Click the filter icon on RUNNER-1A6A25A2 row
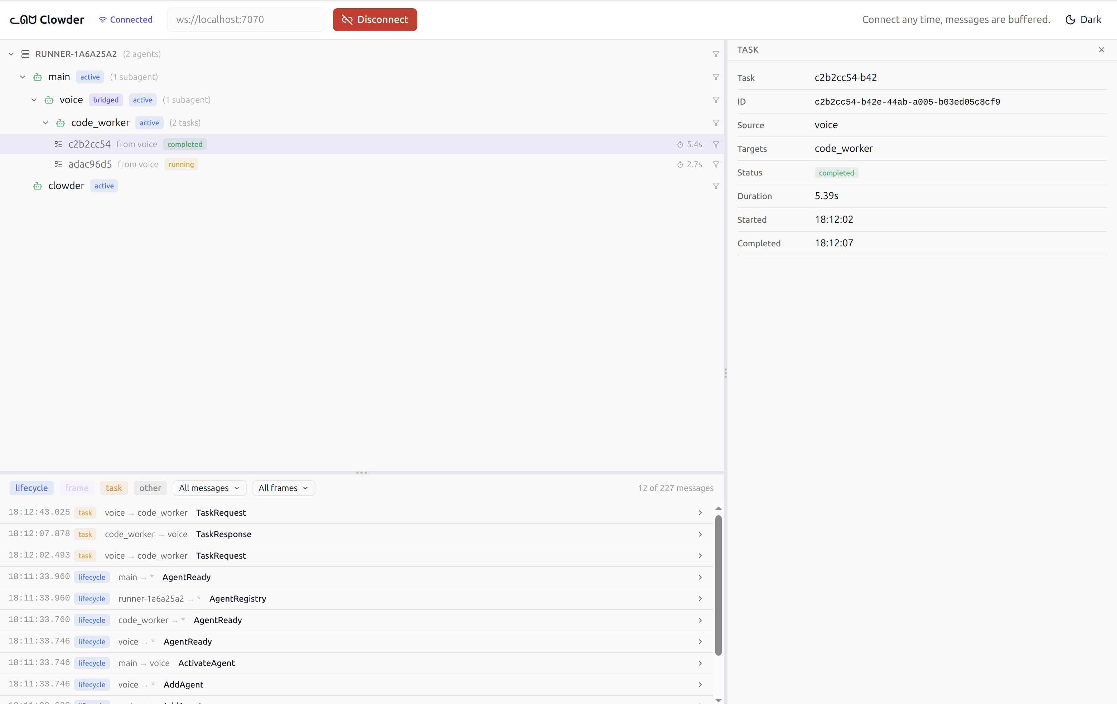This screenshot has width=1117, height=704. tap(716, 54)
